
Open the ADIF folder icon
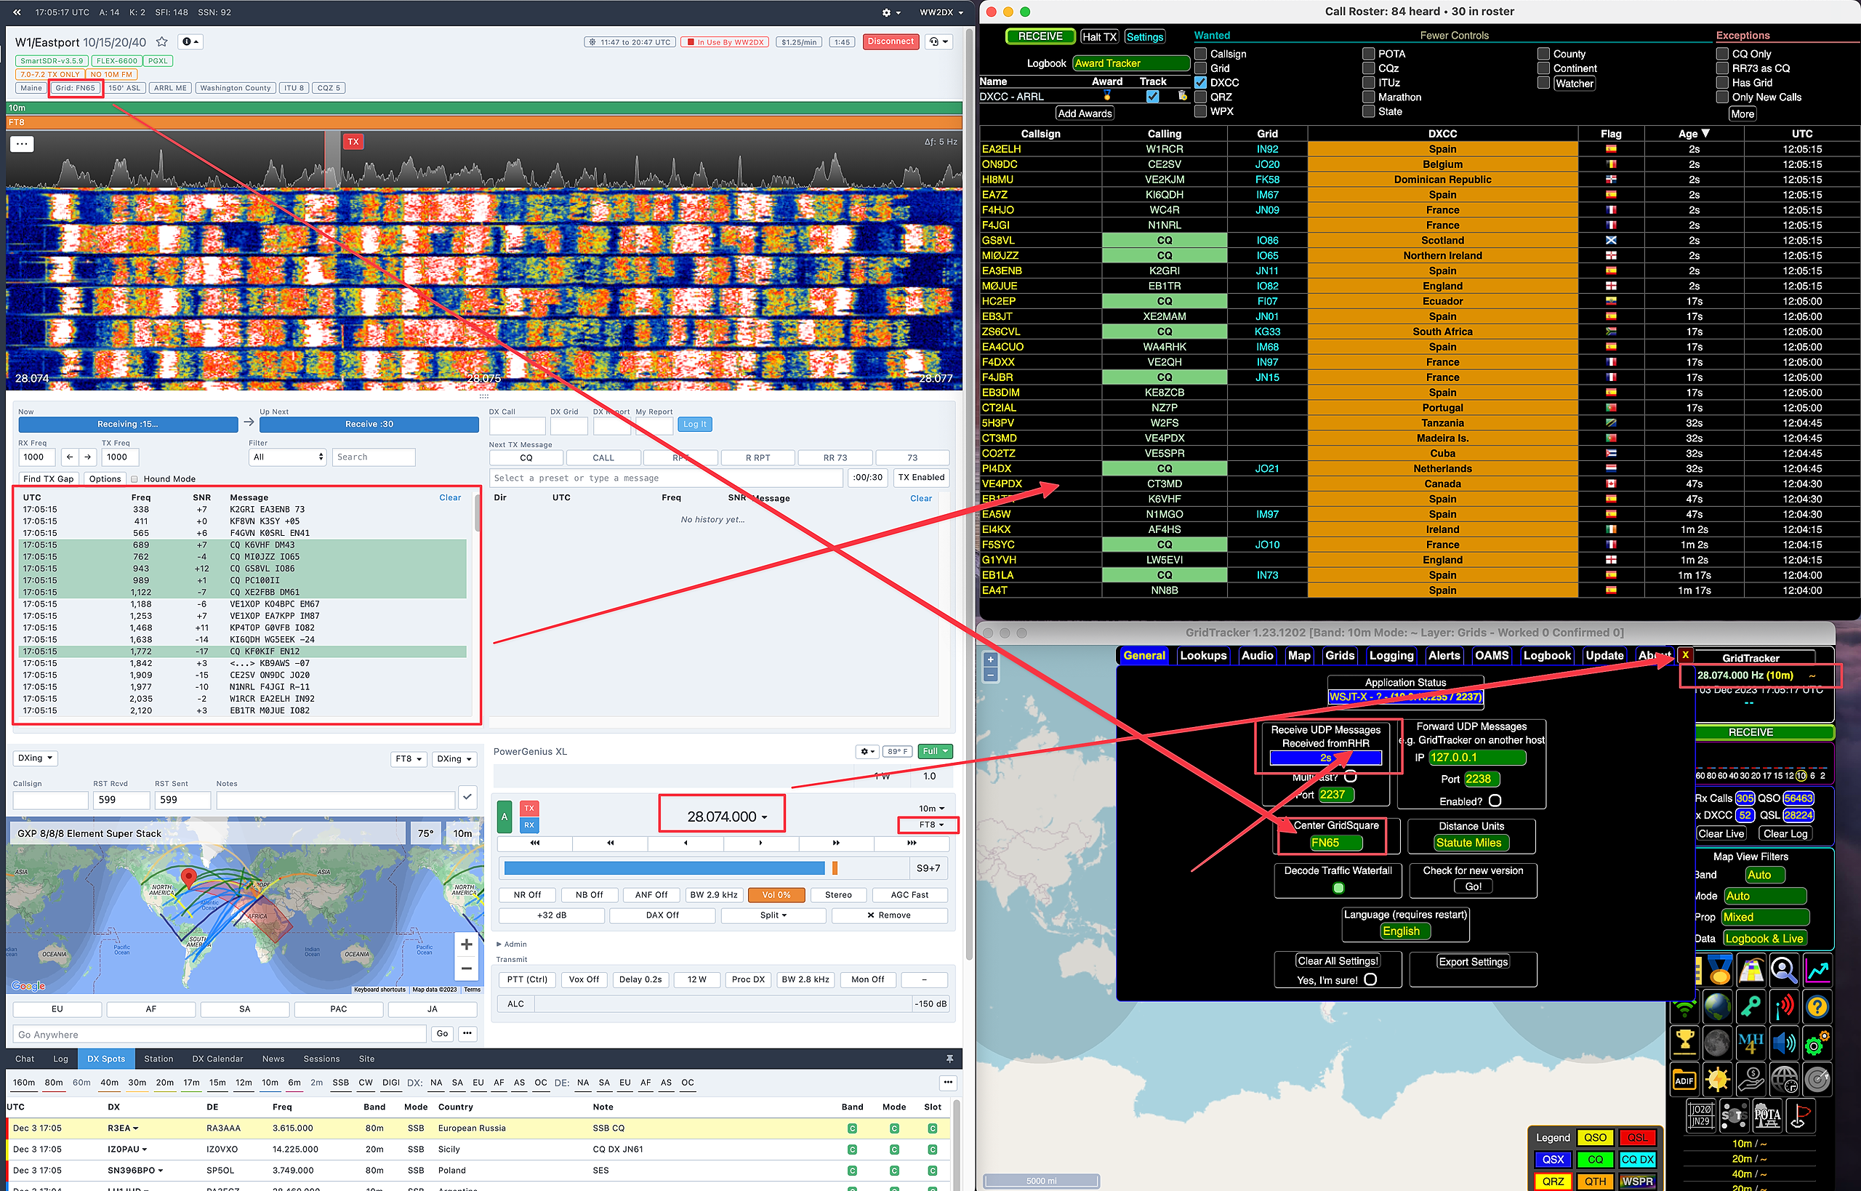pyautogui.click(x=1684, y=1081)
